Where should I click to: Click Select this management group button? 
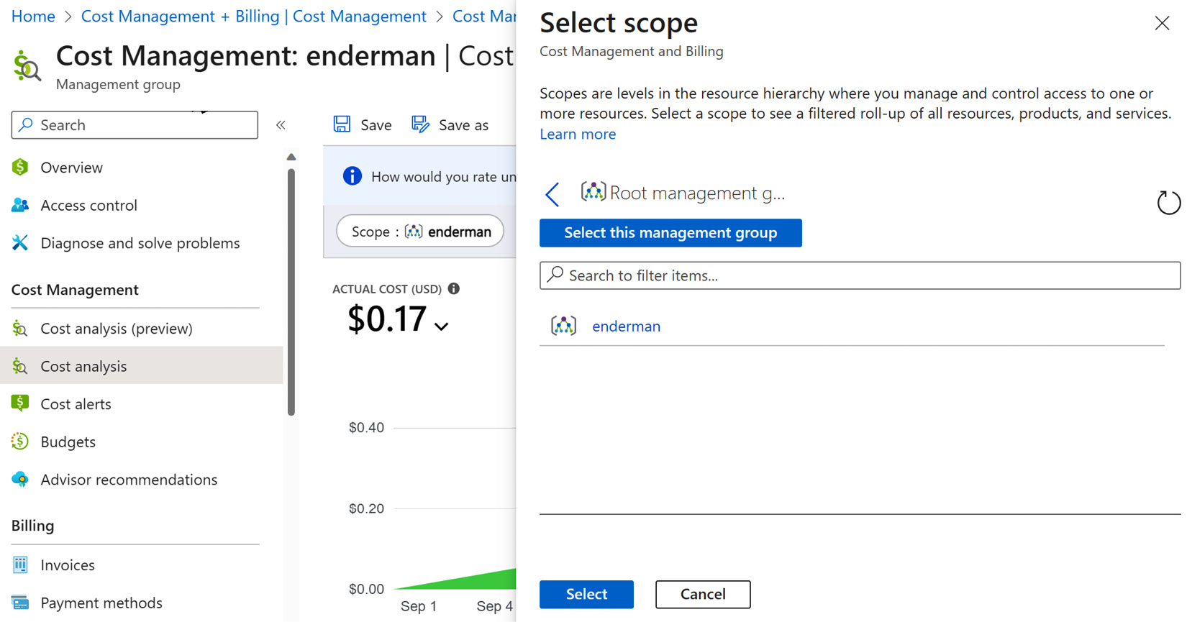click(670, 233)
